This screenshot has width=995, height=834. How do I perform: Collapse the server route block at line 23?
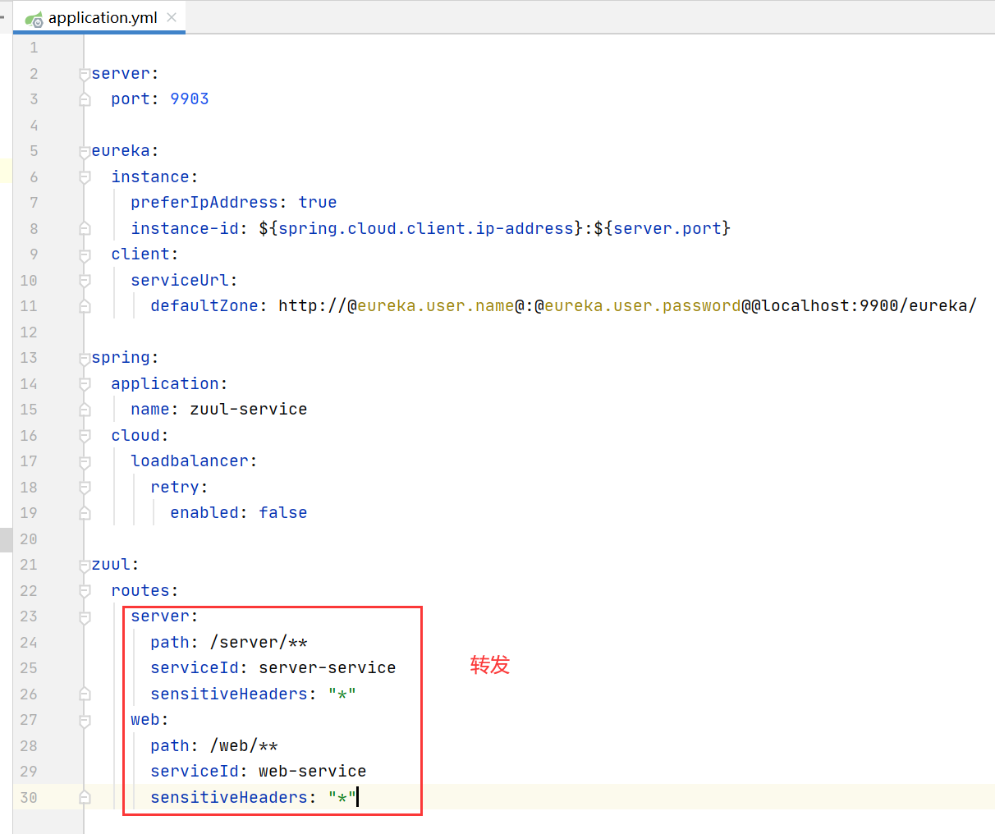(x=85, y=616)
